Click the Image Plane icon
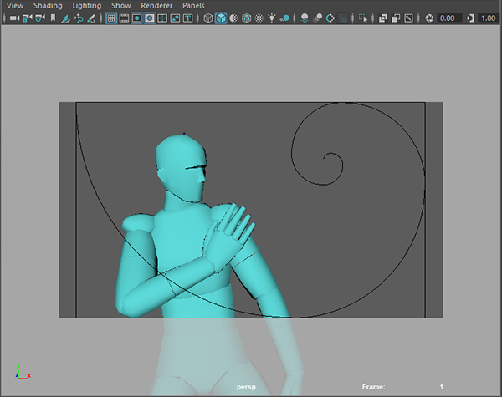The image size is (502, 397). pos(66,18)
